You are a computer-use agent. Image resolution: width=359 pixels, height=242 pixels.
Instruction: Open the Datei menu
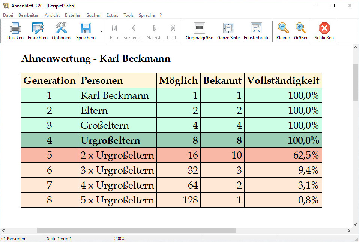pyautogui.click(x=8, y=15)
